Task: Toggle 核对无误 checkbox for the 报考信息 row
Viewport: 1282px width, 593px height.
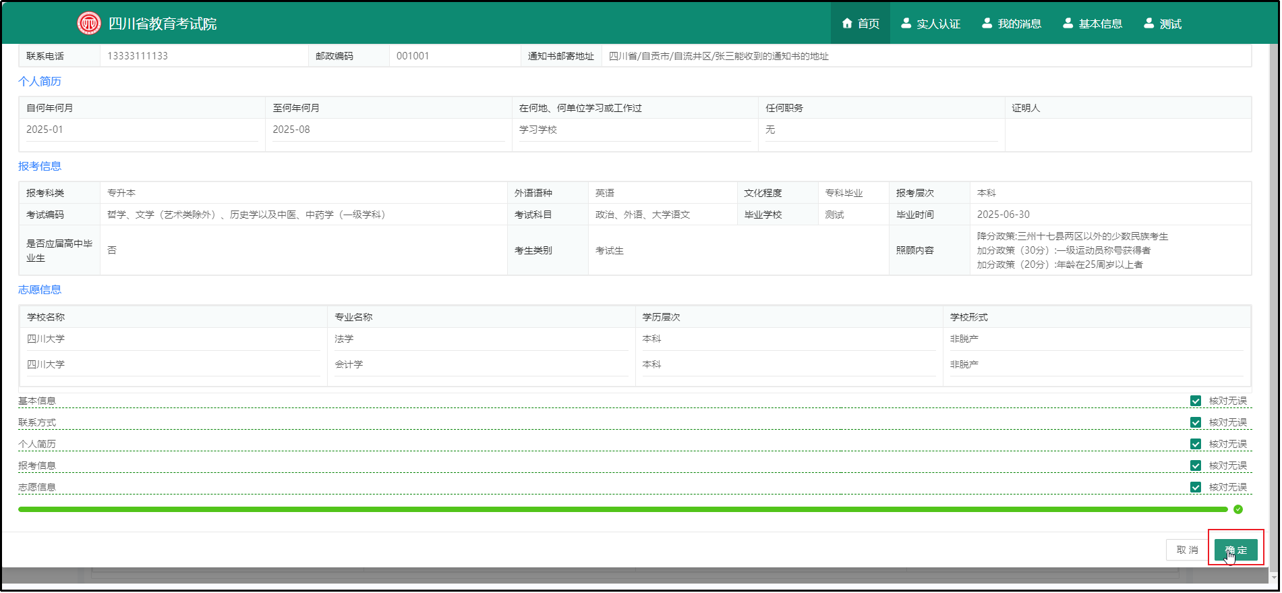Action: pos(1196,465)
